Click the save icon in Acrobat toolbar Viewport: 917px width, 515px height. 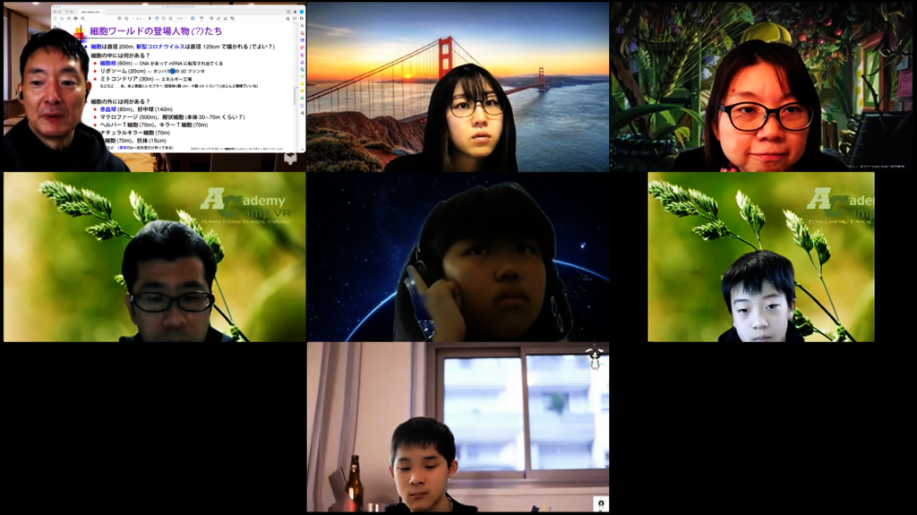(55, 19)
